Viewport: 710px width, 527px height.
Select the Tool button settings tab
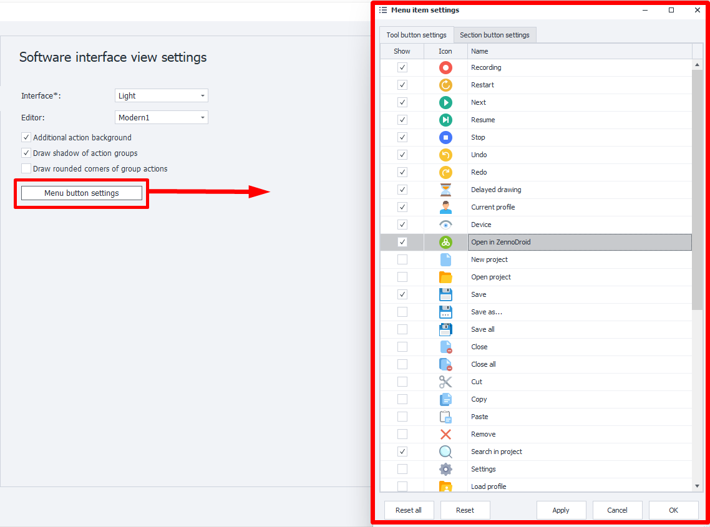click(x=416, y=35)
